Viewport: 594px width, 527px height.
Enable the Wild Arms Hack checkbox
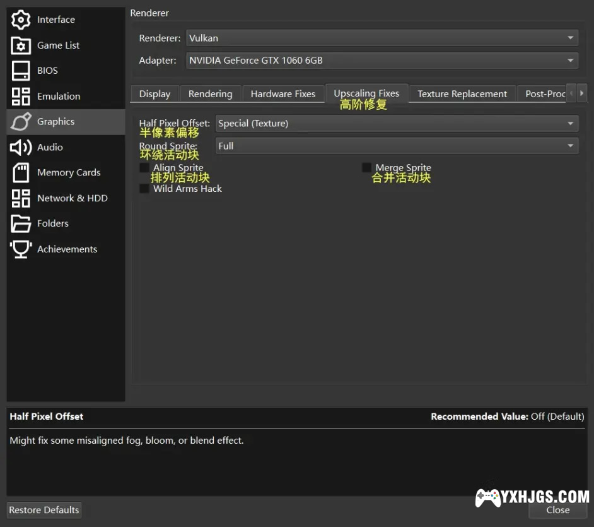[x=144, y=189]
